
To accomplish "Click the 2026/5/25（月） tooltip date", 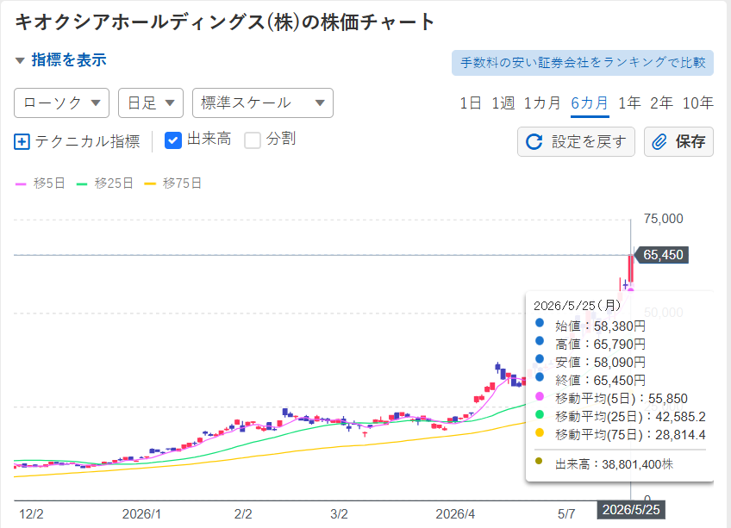I will 578,306.
